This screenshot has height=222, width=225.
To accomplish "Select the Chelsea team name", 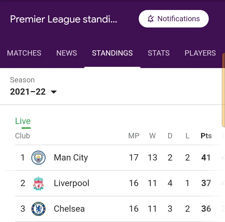I will (69, 209).
